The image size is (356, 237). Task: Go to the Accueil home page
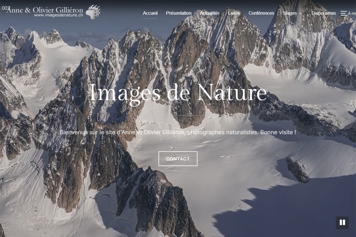tap(150, 13)
